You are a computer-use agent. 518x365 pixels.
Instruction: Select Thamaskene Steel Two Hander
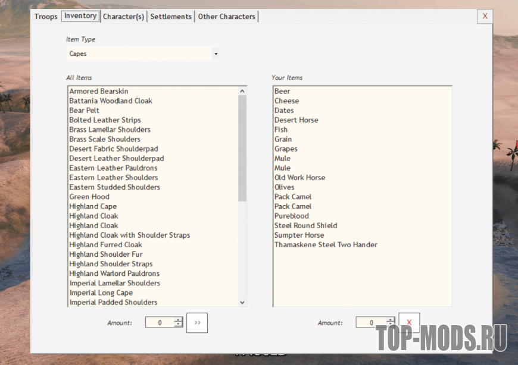[x=326, y=245]
